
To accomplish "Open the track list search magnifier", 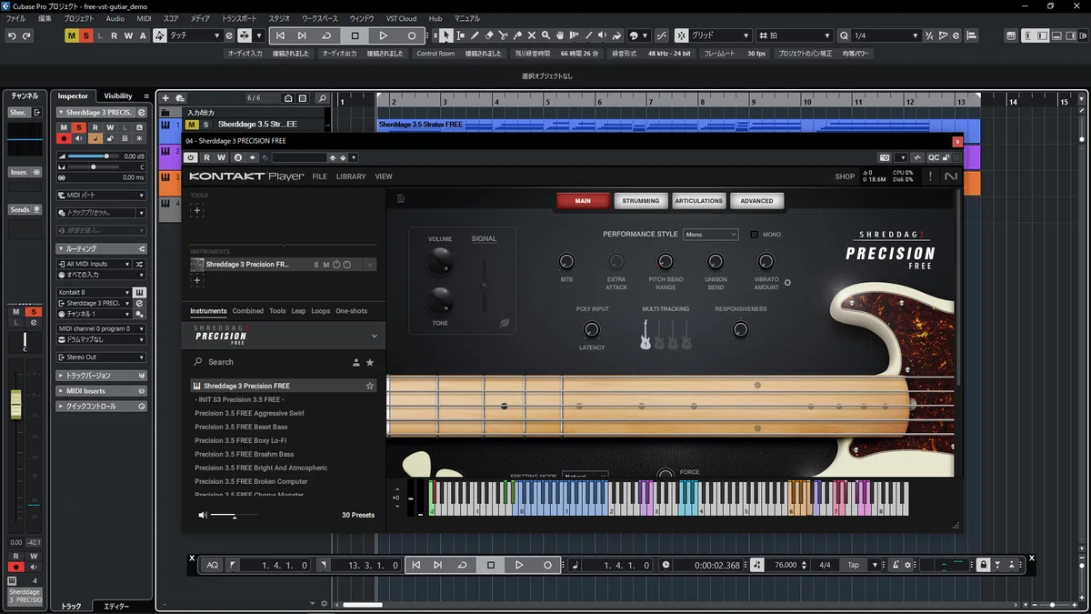I will [320, 98].
